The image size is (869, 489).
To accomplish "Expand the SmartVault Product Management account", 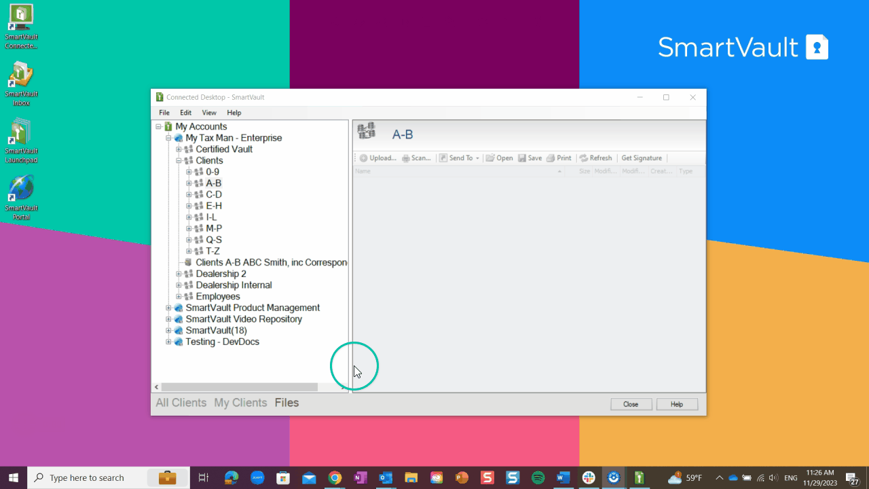I will click(168, 308).
